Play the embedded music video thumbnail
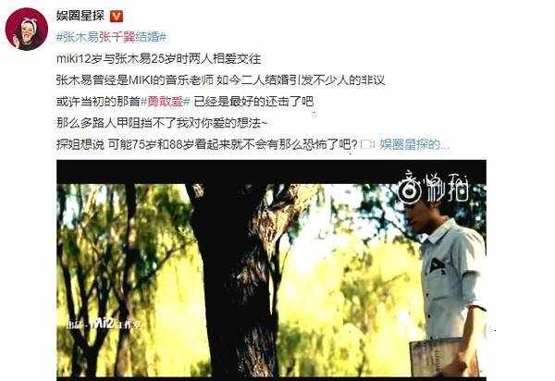This screenshot has height=381, width=555. (271, 270)
